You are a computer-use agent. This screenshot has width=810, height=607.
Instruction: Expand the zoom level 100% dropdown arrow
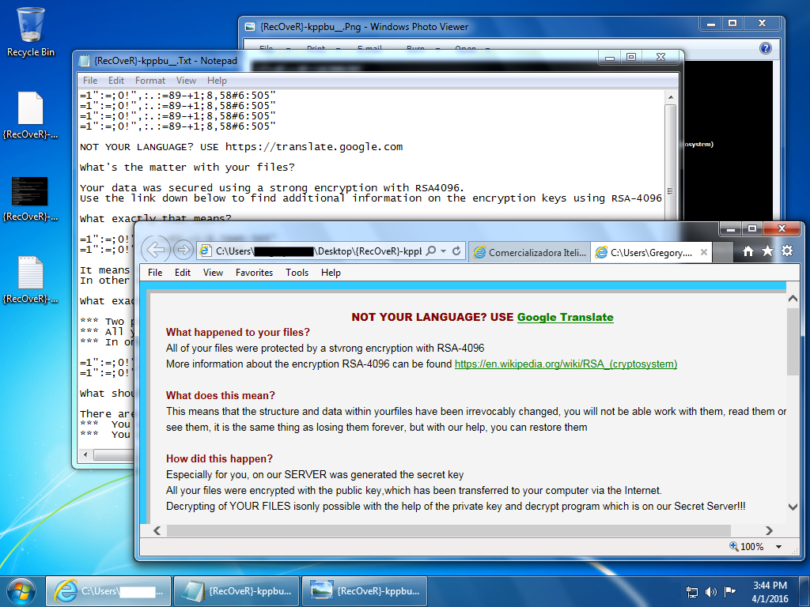[778, 546]
